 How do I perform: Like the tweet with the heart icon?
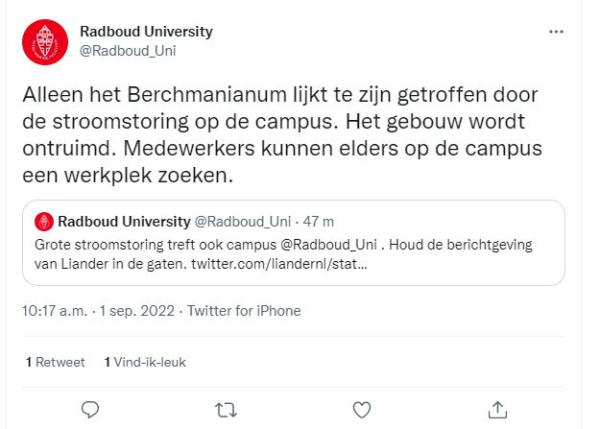tap(362, 410)
